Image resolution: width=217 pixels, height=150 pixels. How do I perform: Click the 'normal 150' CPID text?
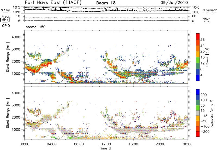click(36, 27)
